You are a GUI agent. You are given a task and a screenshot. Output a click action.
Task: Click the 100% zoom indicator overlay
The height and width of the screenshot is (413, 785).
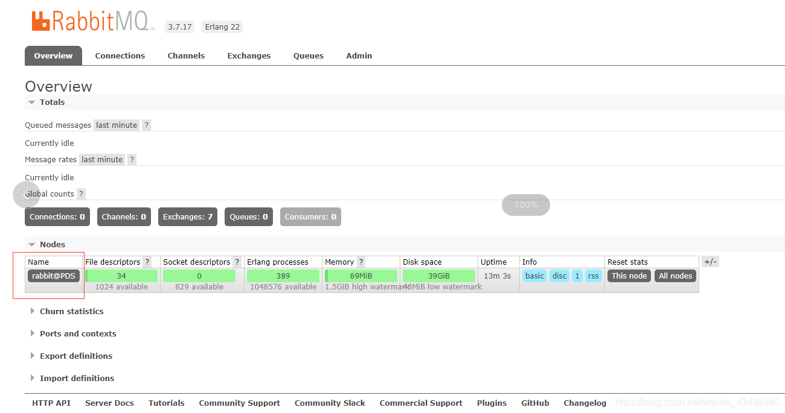coord(526,205)
